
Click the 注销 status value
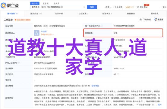(x=115, y=33)
